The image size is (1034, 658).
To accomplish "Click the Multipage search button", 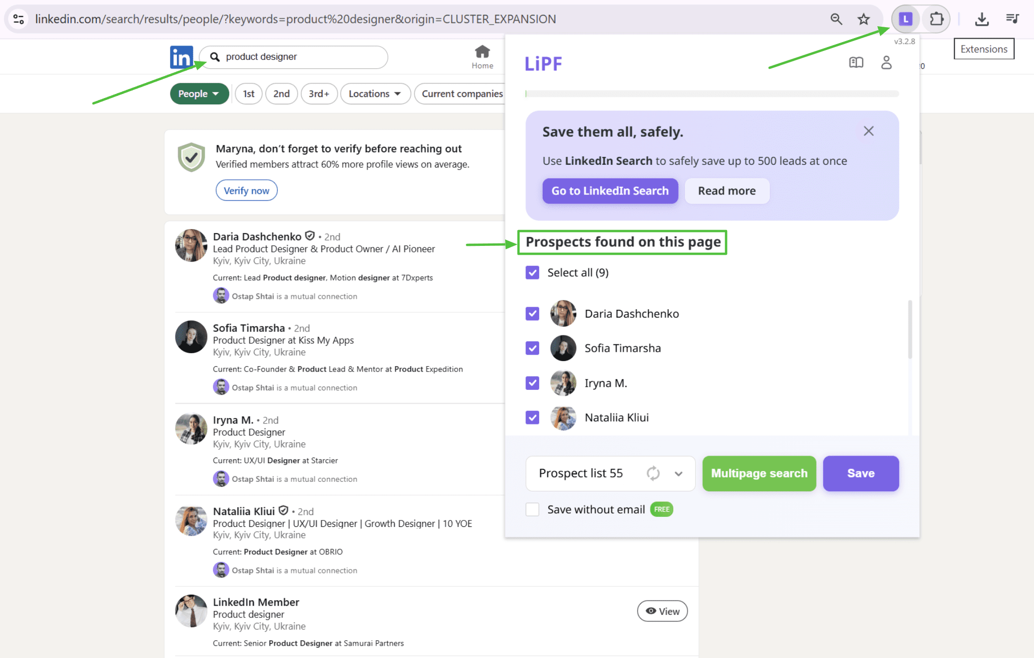I will [x=759, y=473].
